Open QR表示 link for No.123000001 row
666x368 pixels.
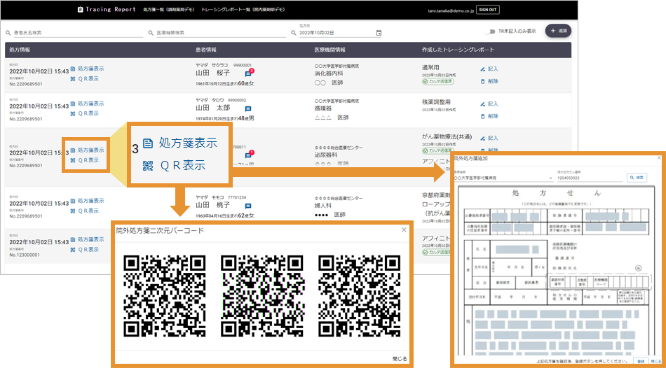click(88, 249)
